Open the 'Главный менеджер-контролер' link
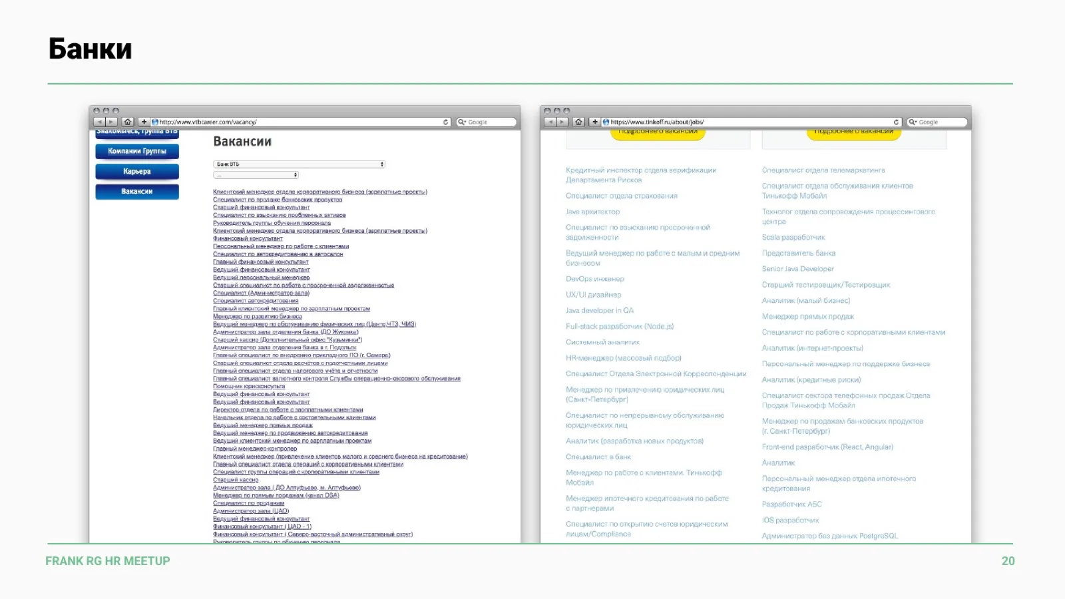The width and height of the screenshot is (1065, 599). tap(255, 449)
